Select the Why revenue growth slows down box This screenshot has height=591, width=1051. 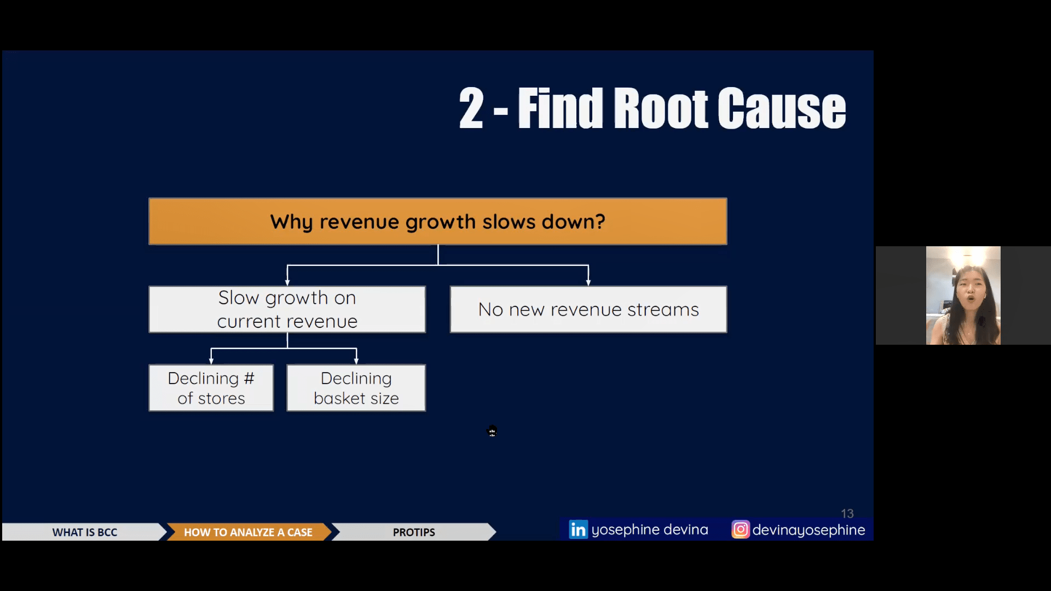click(437, 222)
